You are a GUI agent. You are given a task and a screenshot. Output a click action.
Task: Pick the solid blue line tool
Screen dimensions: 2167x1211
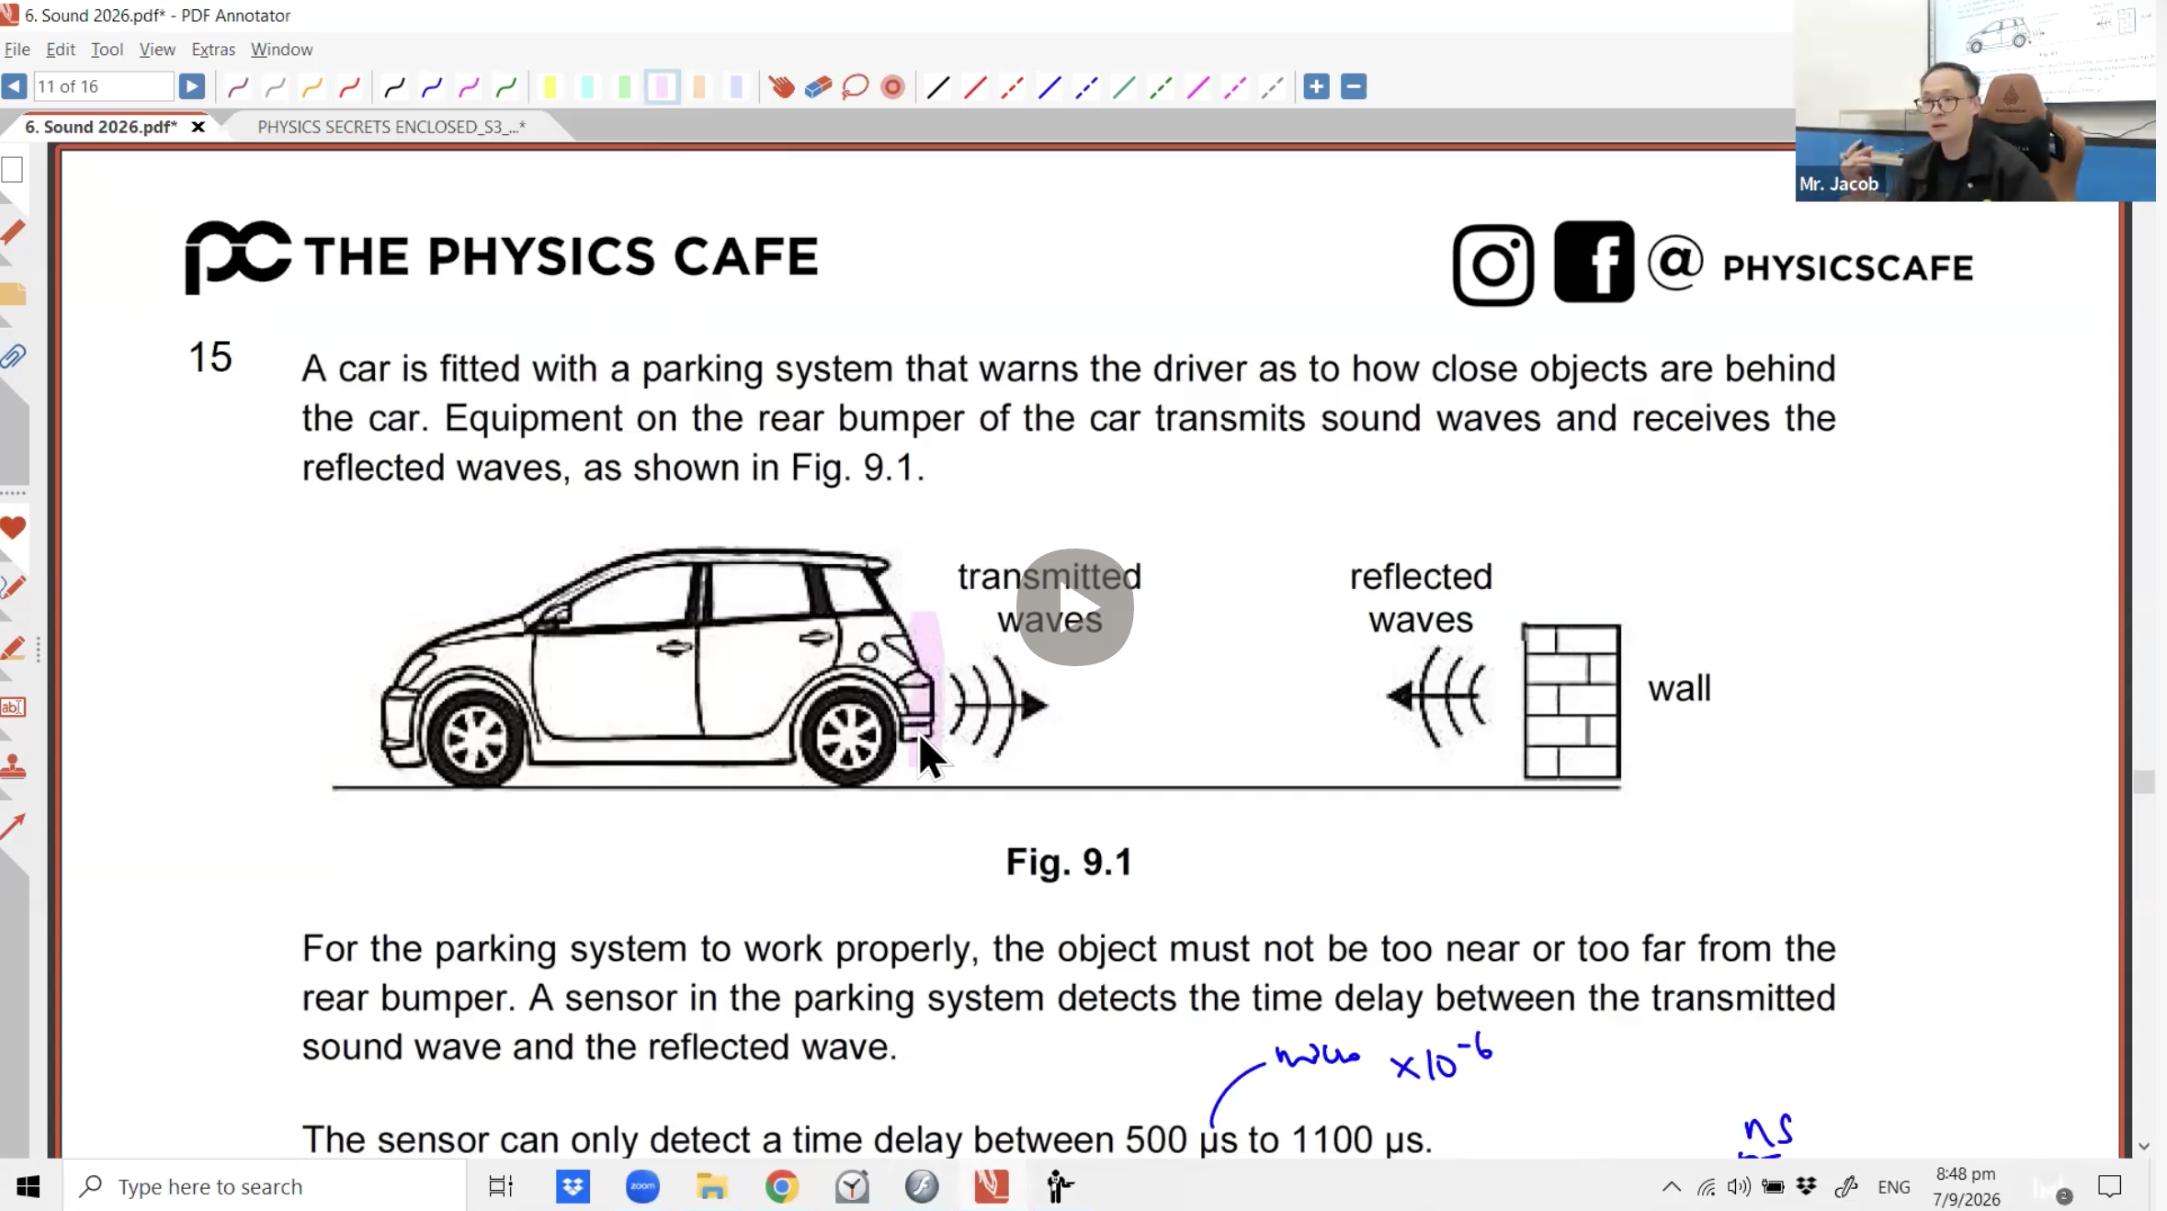(x=1049, y=87)
